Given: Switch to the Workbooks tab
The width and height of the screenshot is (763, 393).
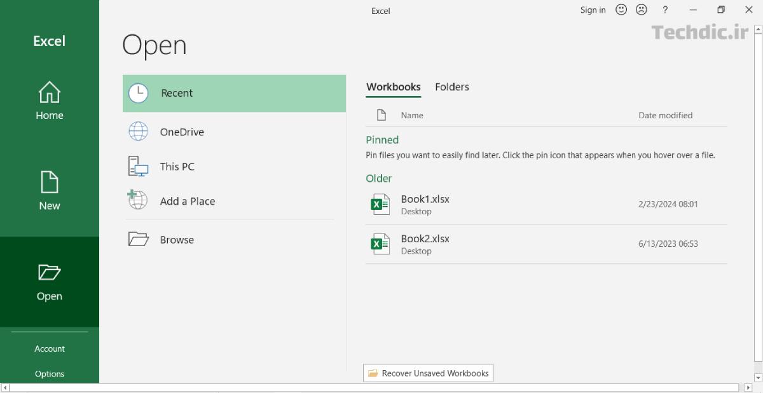Looking at the screenshot, I should pos(394,87).
